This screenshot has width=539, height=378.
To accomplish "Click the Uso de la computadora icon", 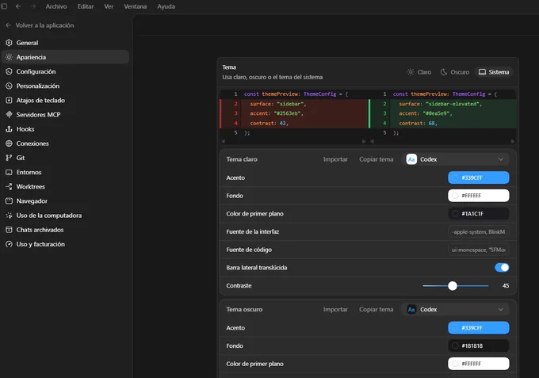I will pos(9,215).
